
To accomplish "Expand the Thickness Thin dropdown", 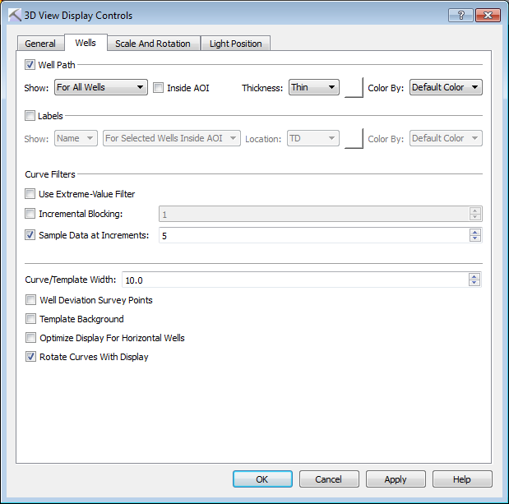I will pos(313,87).
